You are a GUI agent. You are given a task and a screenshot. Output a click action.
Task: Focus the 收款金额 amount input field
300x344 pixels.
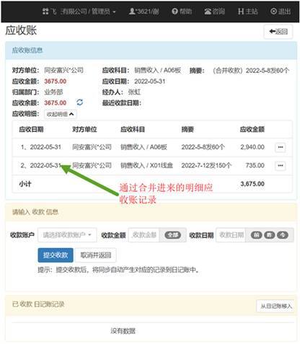[x=144, y=235]
